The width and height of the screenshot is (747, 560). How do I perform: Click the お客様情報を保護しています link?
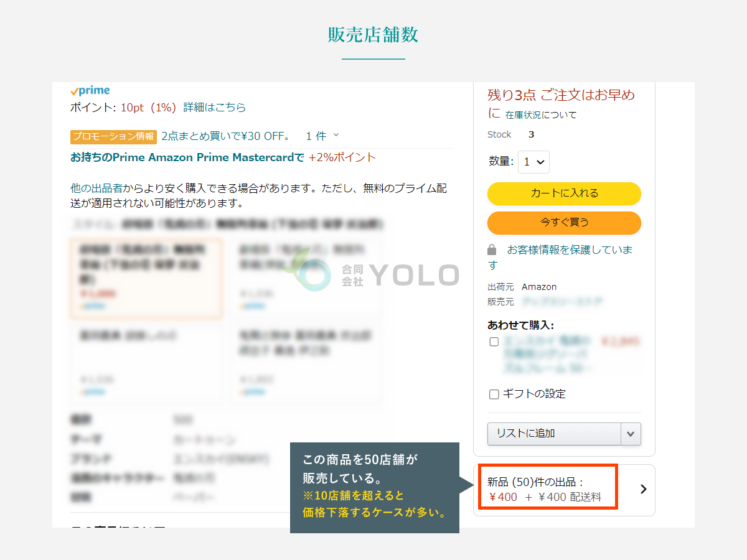[560, 257]
